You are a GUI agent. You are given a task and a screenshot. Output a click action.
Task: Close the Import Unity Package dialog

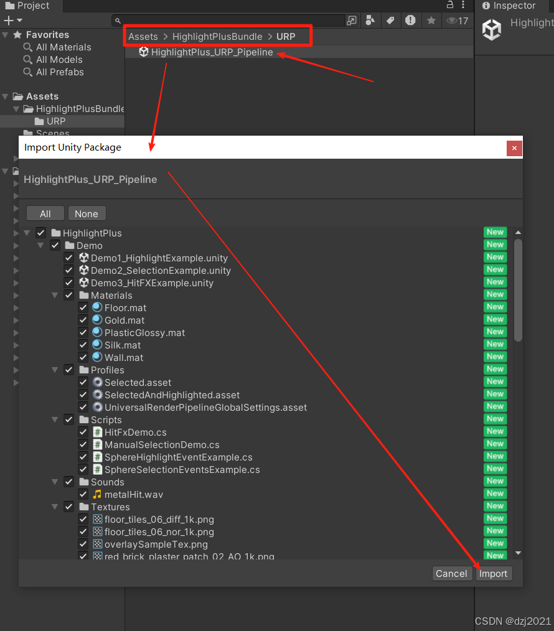tap(514, 148)
